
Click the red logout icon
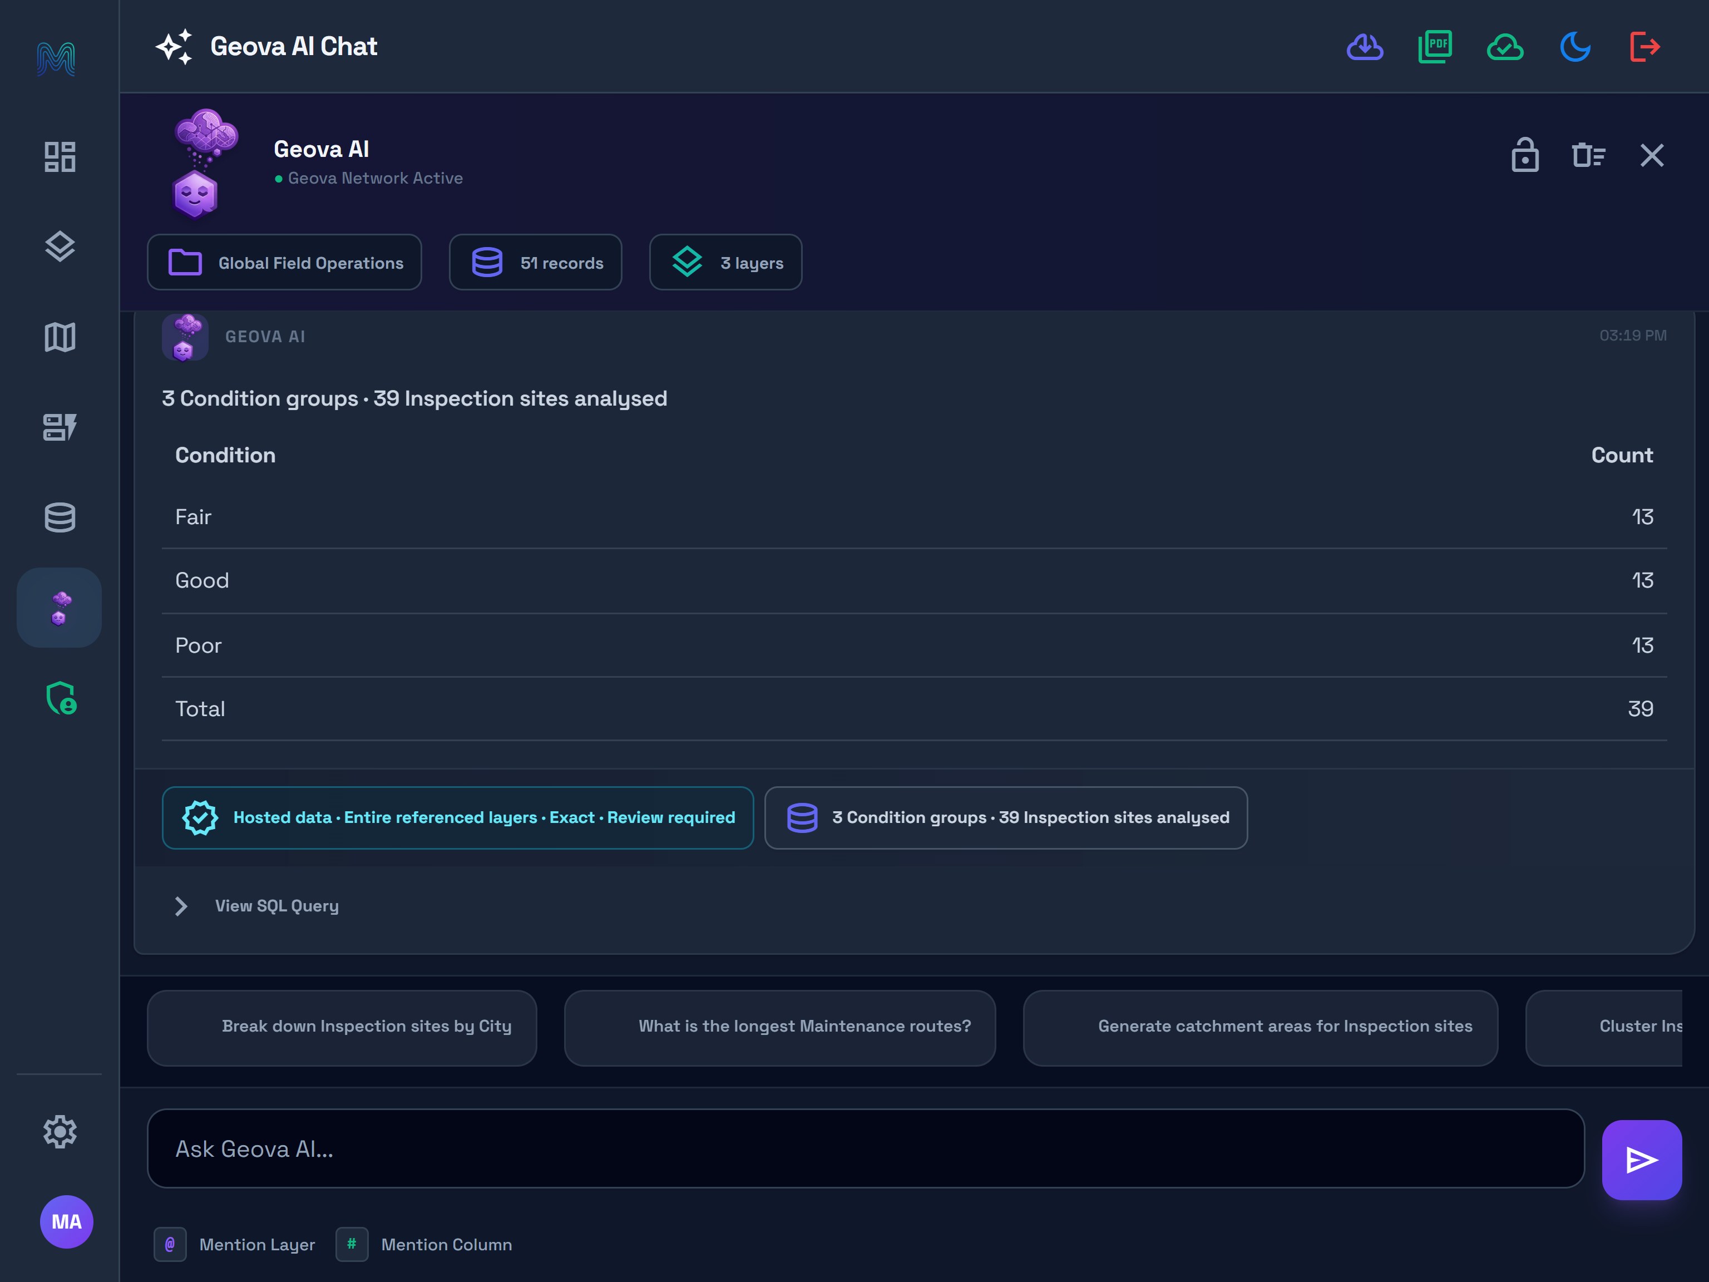pyautogui.click(x=1645, y=47)
